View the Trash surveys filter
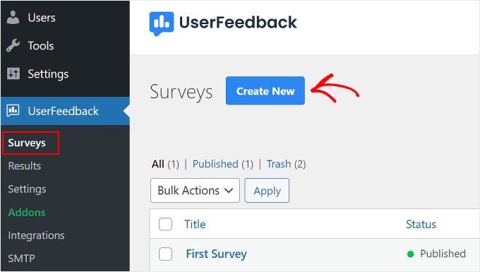This screenshot has height=272, width=480. pyautogui.click(x=279, y=164)
